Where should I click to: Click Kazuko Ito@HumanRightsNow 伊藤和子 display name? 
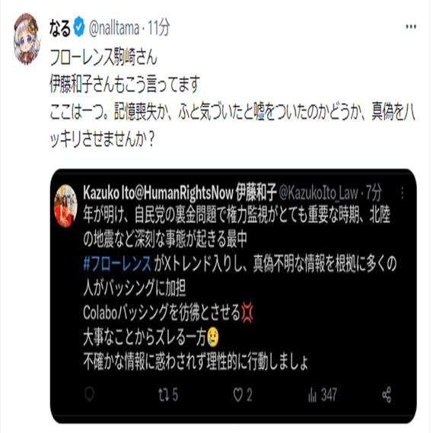pos(180,193)
